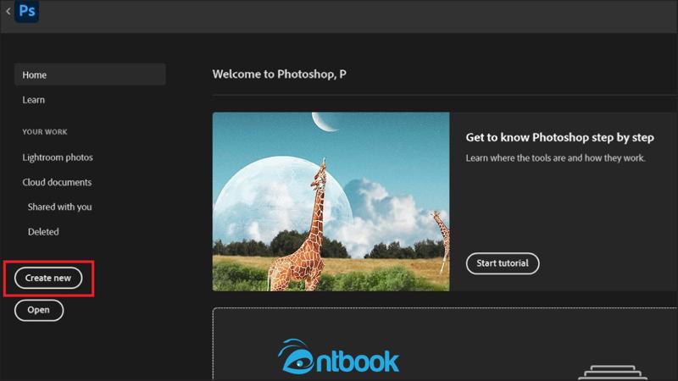678x381 pixels.
Task: Open Cloud documents
Action: pos(57,182)
